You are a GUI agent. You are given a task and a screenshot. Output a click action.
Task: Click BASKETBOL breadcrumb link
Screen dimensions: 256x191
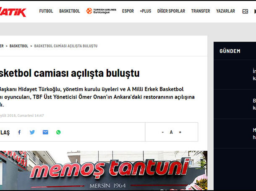tap(19, 46)
